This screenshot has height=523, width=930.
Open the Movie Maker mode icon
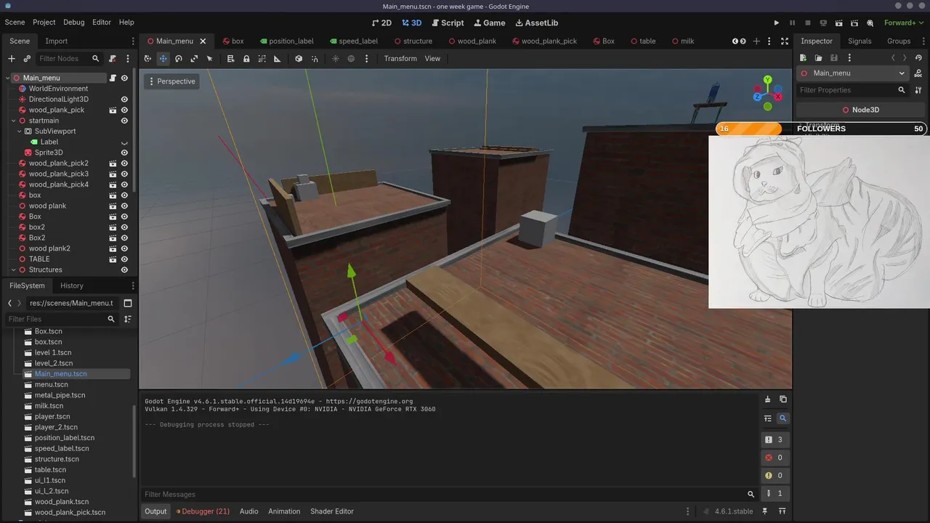click(x=869, y=23)
